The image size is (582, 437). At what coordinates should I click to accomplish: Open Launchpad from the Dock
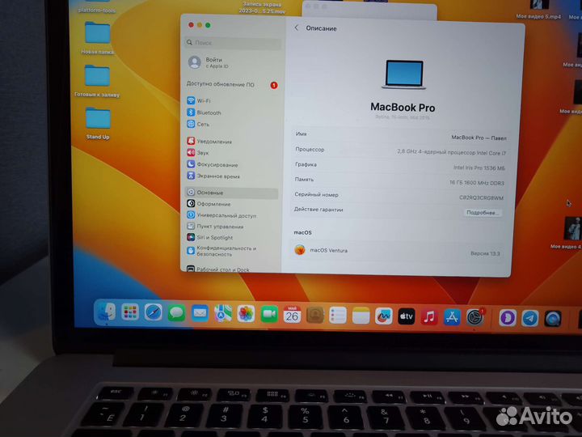[x=130, y=312]
